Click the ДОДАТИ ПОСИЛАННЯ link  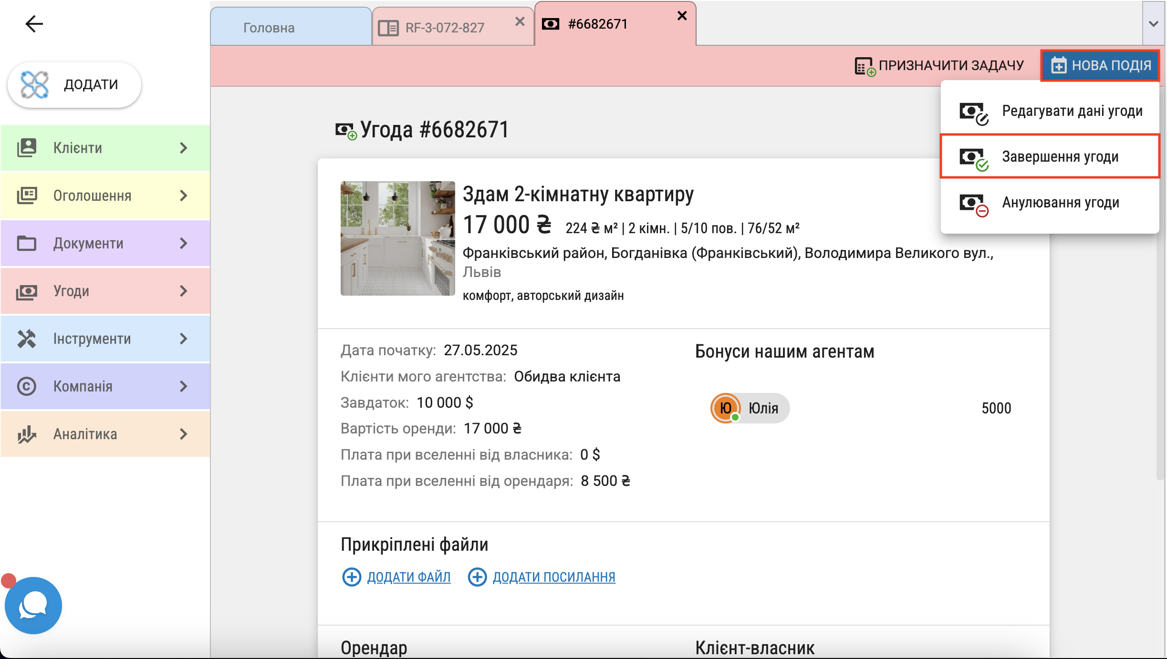click(554, 577)
